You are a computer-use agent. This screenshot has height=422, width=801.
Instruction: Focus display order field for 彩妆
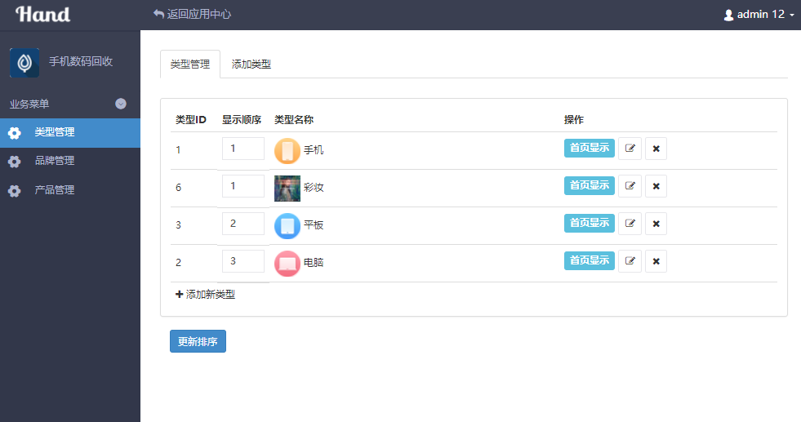[x=243, y=186]
